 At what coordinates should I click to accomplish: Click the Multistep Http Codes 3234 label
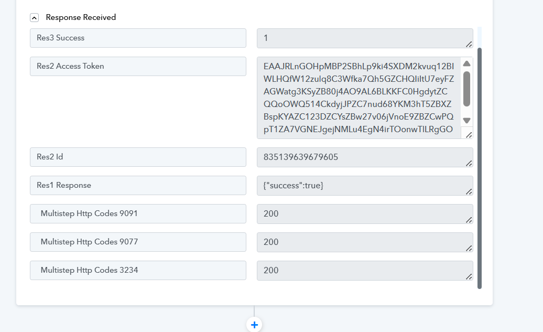[138, 270]
